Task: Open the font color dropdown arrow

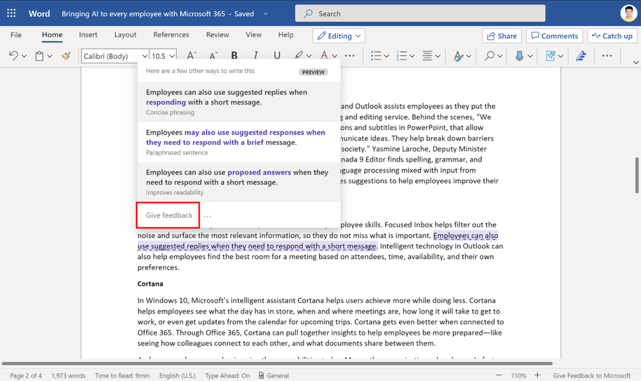Action: (x=335, y=56)
